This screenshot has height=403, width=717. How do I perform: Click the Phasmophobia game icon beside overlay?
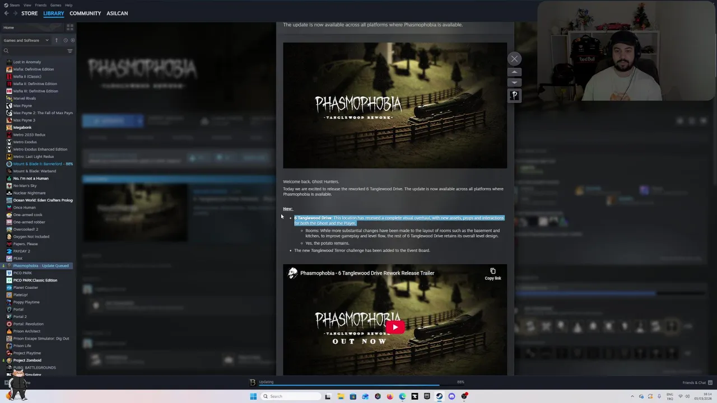(x=514, y=96)
